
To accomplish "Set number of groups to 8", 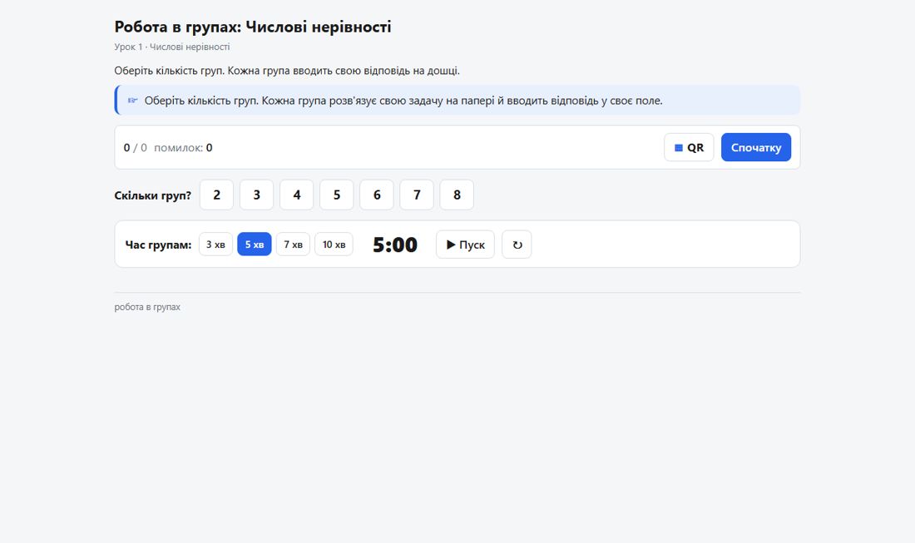I will [x=457, y=195].
